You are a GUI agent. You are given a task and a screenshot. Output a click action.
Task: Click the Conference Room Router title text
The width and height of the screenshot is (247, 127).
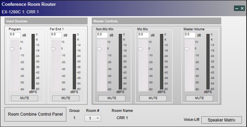pos(29,4)
